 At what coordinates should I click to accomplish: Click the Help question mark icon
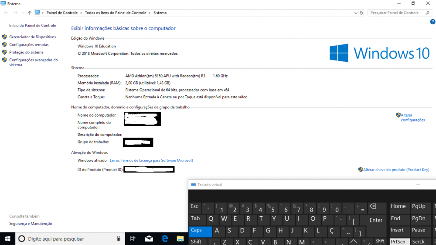(x=433, y=22)
